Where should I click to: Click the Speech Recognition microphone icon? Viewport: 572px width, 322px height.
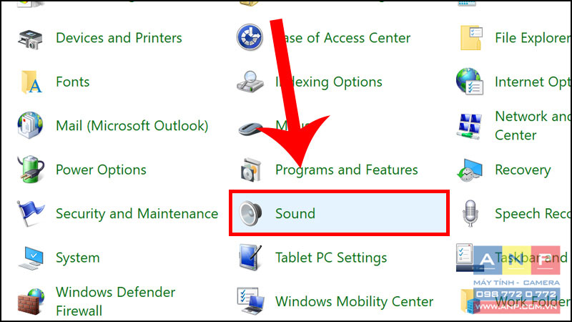[470, 213]
